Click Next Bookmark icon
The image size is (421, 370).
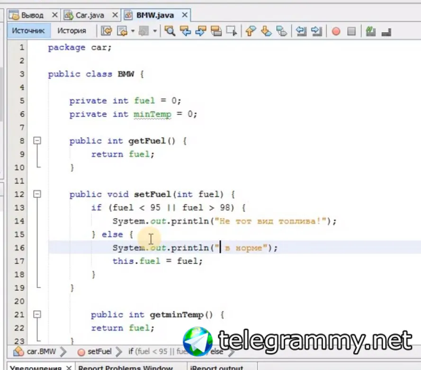(x=266, y=31)
